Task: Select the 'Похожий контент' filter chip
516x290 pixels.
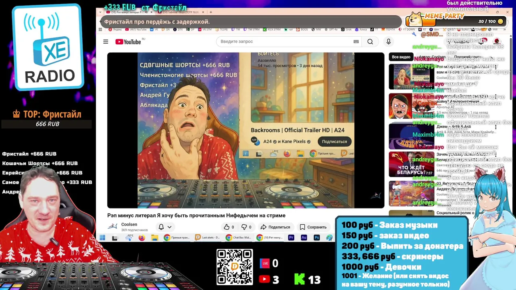Action: 468,57
